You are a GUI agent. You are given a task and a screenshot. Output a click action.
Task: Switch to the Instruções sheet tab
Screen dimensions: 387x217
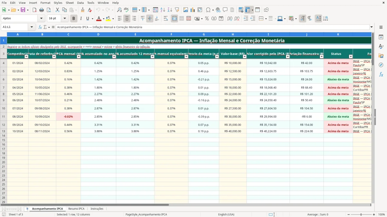tap(97, 209)
